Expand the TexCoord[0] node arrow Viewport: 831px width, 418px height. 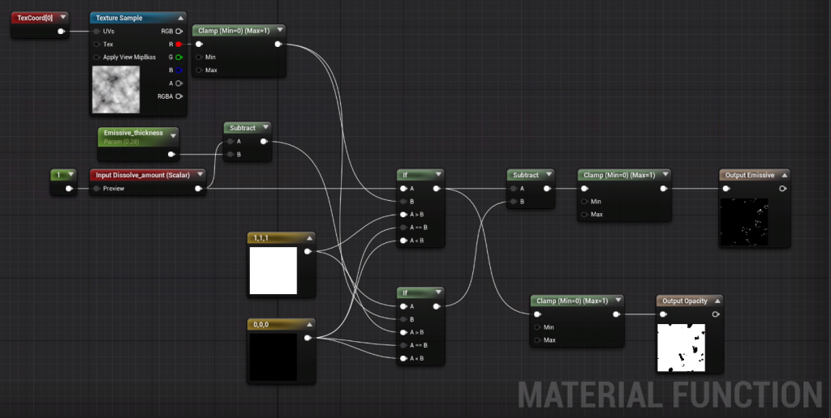point(62,18)
